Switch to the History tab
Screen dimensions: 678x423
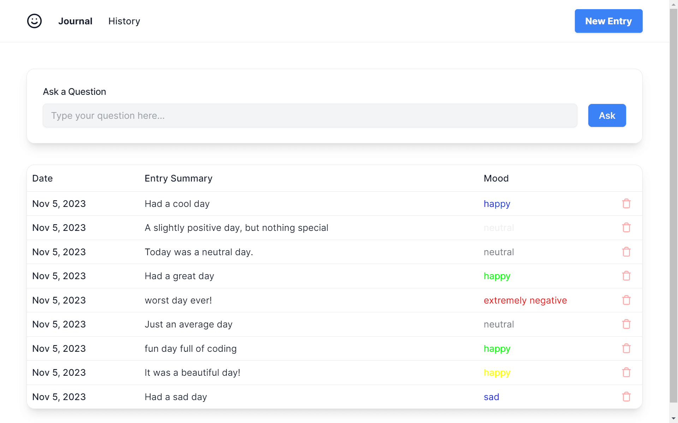click(x=124, y=21)
